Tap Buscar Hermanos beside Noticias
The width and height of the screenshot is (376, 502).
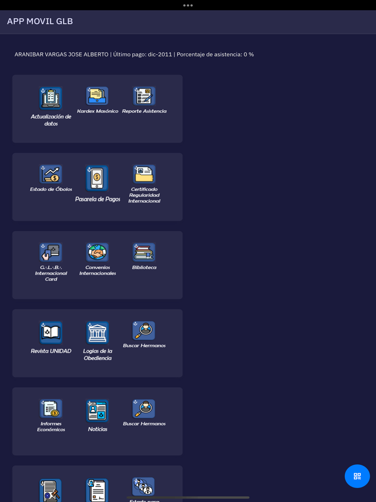(x=144, y=408)
